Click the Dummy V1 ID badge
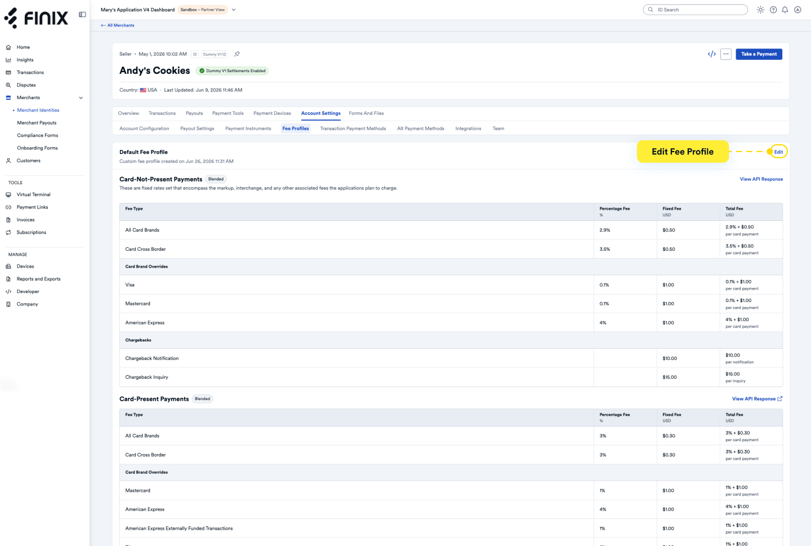The image size is (811, 546). (215, 54)
